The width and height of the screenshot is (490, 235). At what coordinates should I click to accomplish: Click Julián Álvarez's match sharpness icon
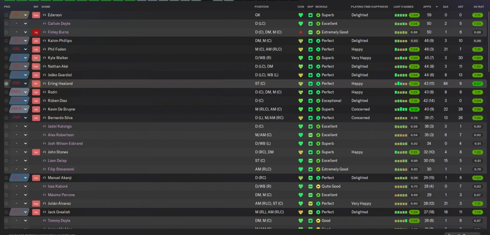click(x=310, y=204)
